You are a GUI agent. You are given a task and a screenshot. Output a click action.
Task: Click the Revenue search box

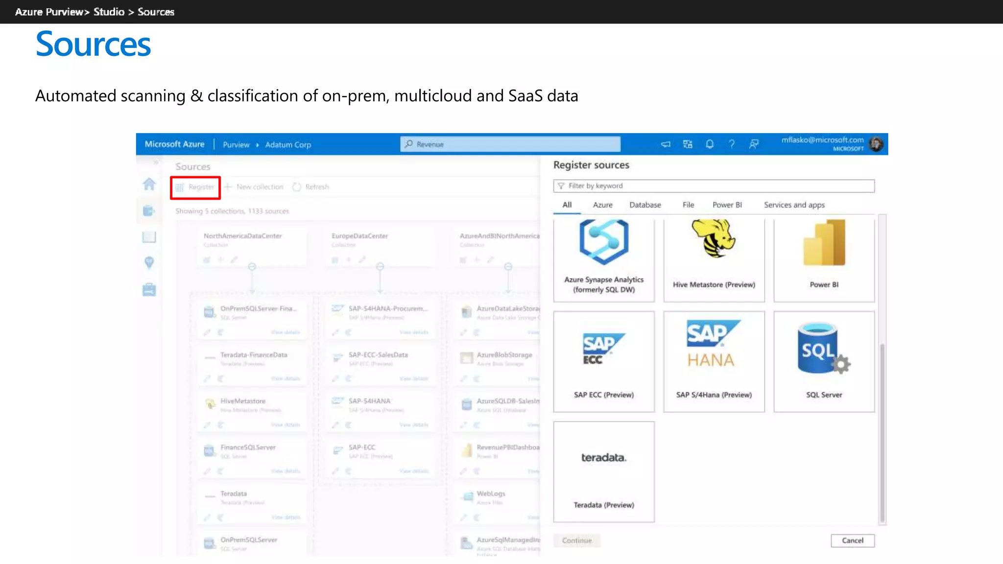(x=510, y=144)
